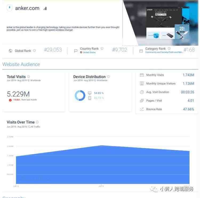Click the anker.com site title
This screenshot has height=198, width=200.
pyautogui.click(x=27, y=8)
